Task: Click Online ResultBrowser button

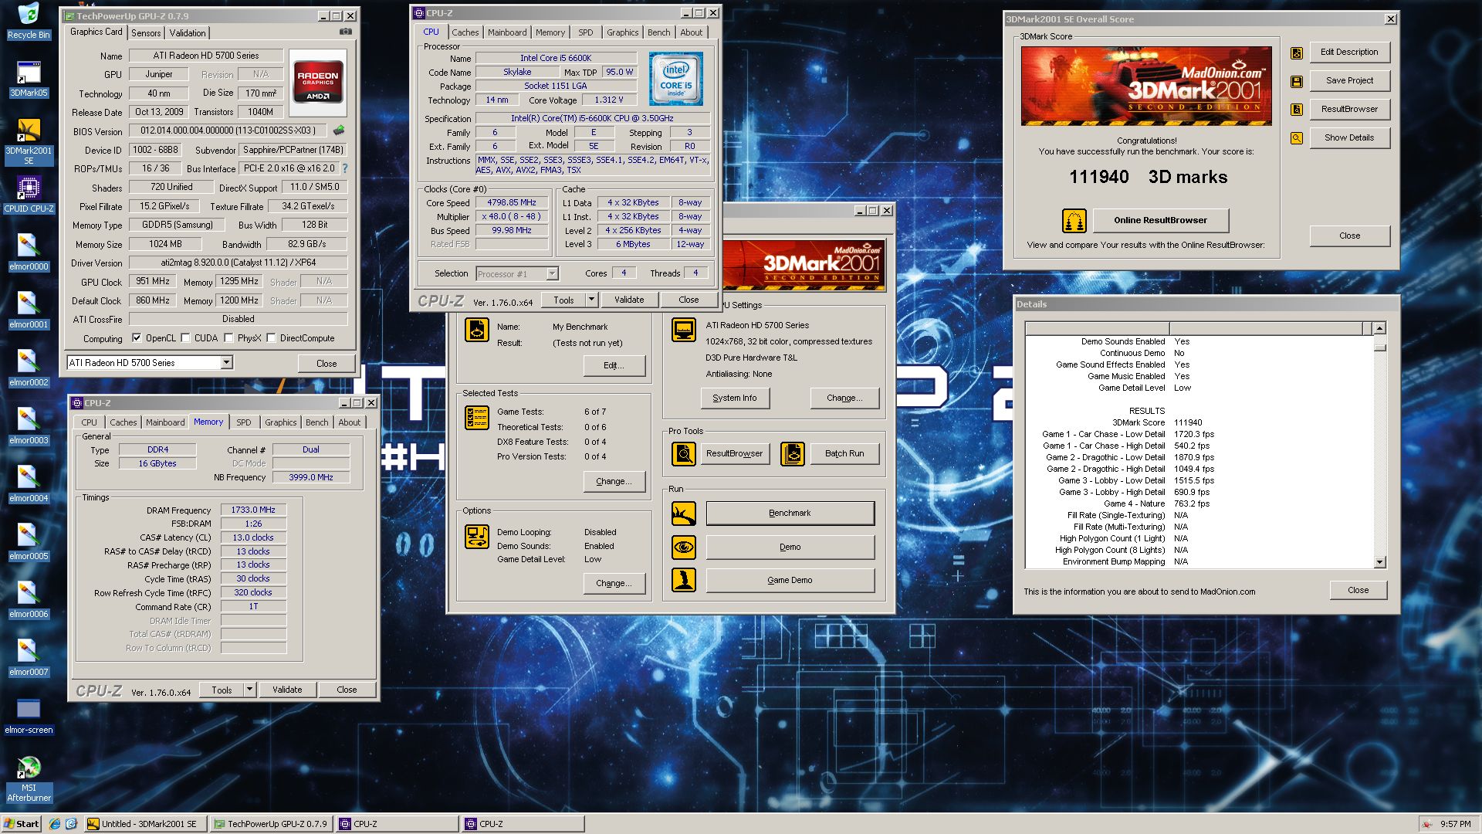Action: coord(1160,221)
